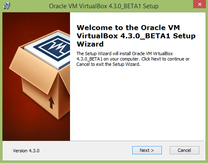Click 'VirtualBox 4.3.0_BETA1 Setup' heading line
The width and height of the screenshot is (208, 163).
[x=136, y=36]
